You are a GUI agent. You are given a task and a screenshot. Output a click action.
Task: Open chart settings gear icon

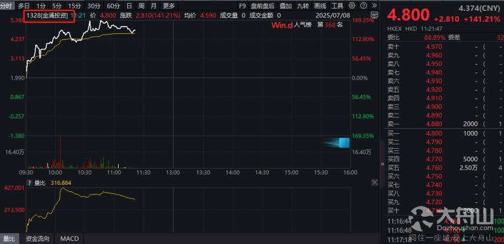pyautogui.click(x=352, y=5)
